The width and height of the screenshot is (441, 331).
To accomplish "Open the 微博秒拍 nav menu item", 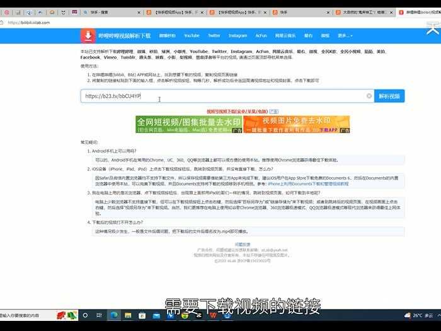I will tap(168, 36).
